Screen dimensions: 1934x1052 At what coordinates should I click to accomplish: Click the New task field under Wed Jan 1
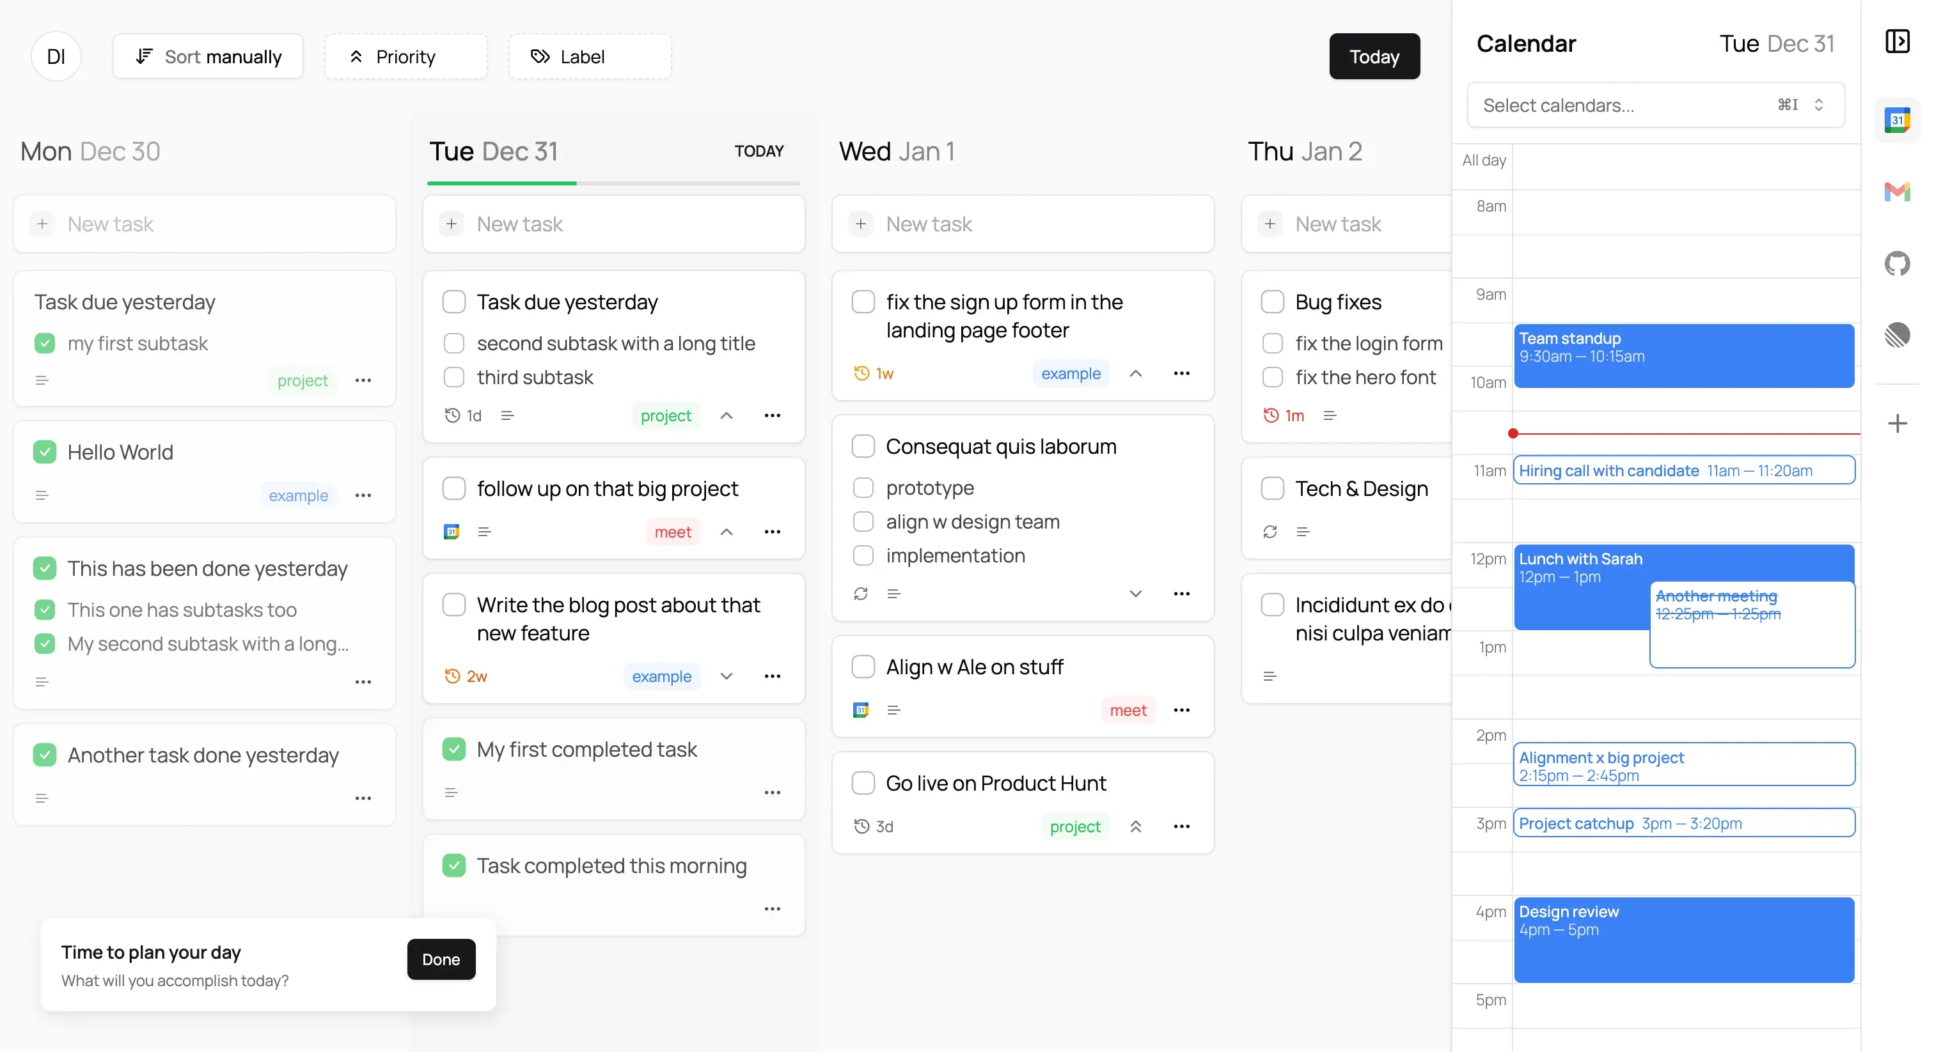[x=1023, y=224]
